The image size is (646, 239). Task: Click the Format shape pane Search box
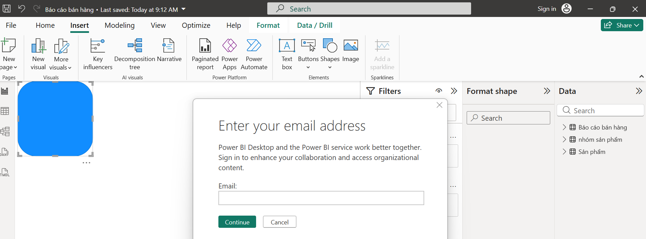tap(508, 118)
